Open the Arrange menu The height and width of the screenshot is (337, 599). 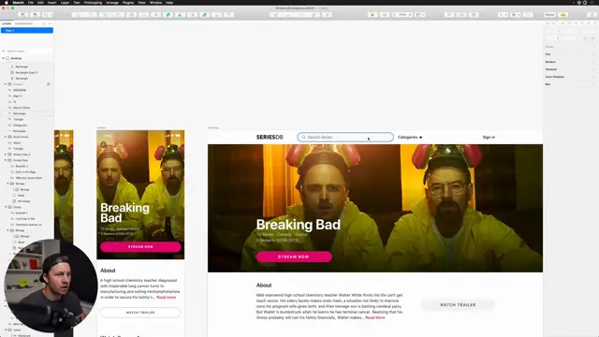coord(112,2)
